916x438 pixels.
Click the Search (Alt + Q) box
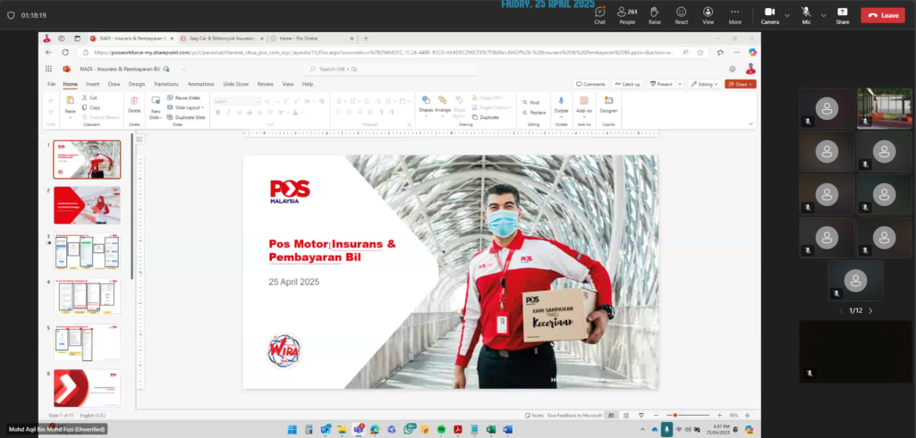coord(393,69)
